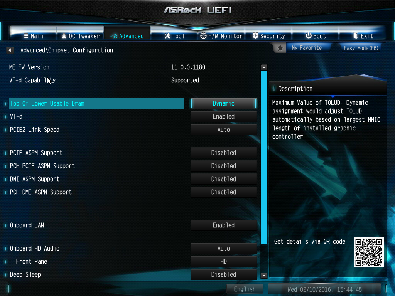
Task: Open the Top Of Lower Usable Dram Dynamic dropdown
Action: [x=223, y=103]
